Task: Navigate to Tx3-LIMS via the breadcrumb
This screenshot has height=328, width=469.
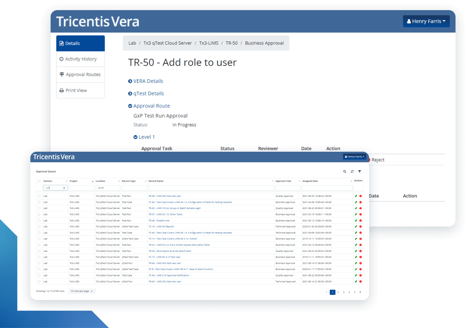Action: pyautogui.click(x=209, y=43)
